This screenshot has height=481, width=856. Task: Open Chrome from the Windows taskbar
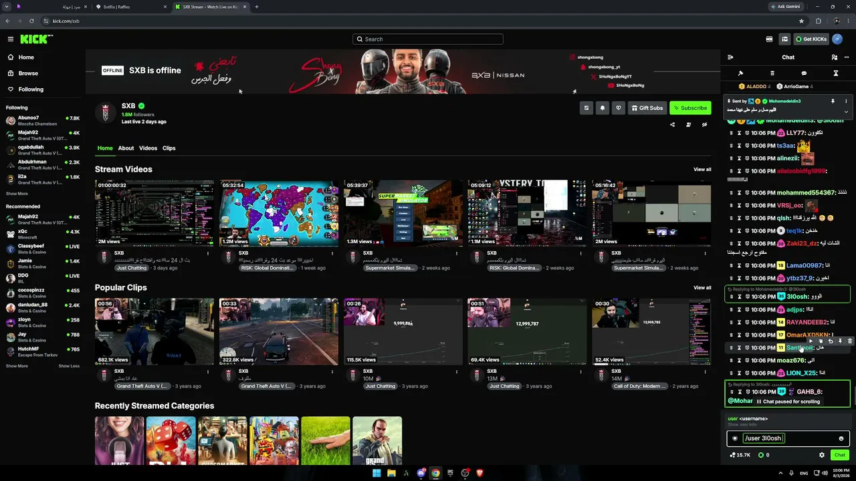pyautogui.click(x=435, y=473)
